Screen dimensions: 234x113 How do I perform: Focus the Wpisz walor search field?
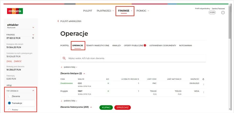pyautogui.click(x=133, y=58)
